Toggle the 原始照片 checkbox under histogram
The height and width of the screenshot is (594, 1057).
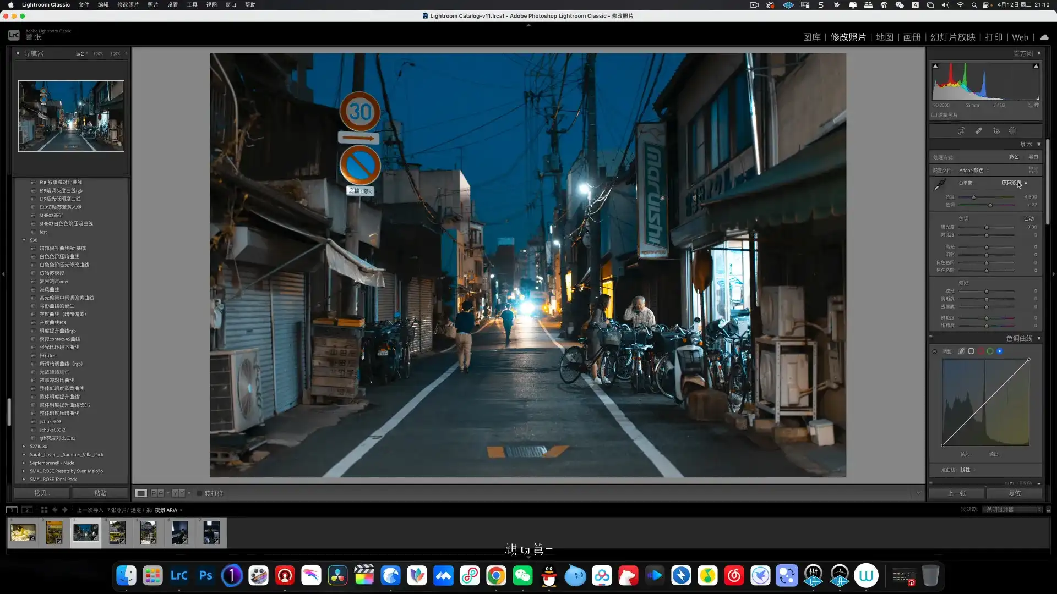coord(934,115)
